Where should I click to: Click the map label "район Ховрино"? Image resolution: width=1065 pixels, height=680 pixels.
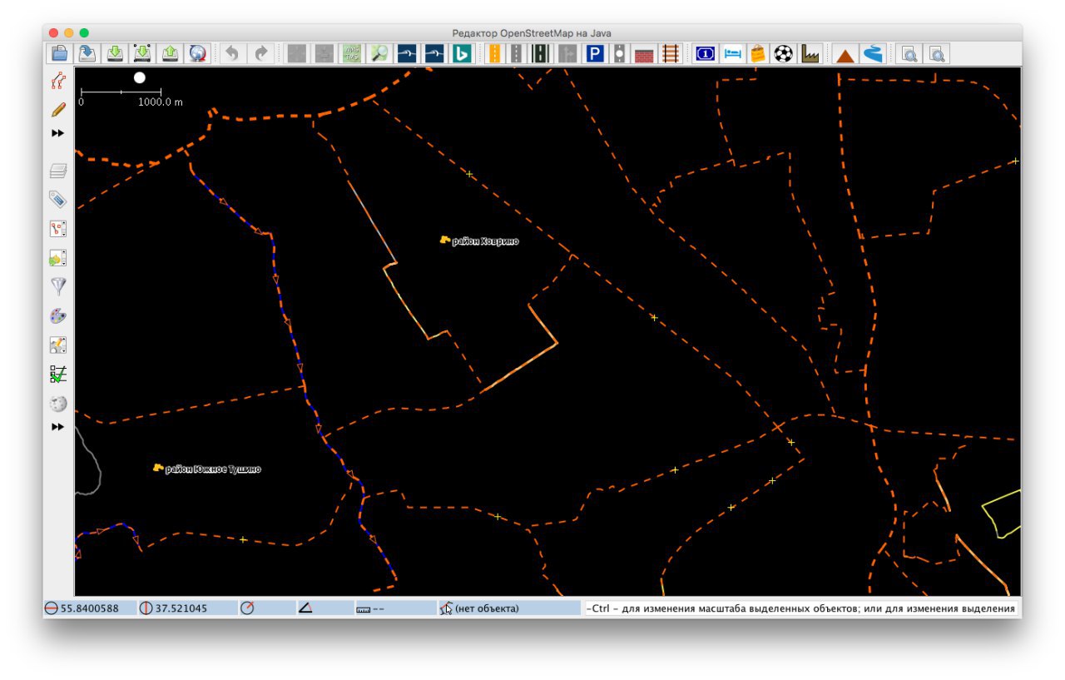pos(485,241)
